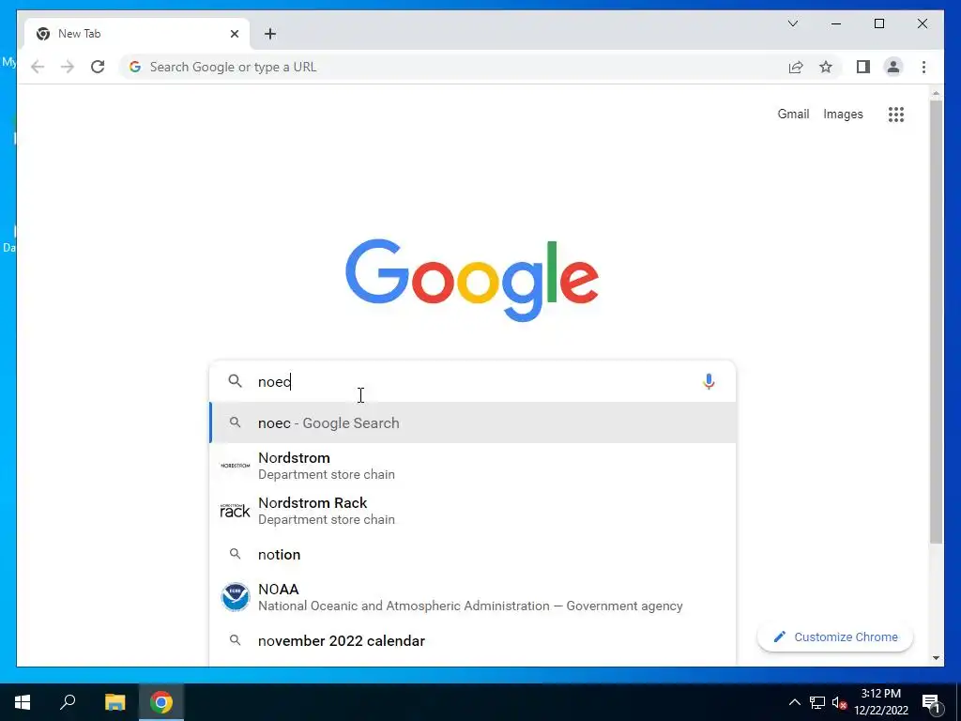Click the browser forward arrow
Screen dimensions: 961x721
[x=68, y=67]
